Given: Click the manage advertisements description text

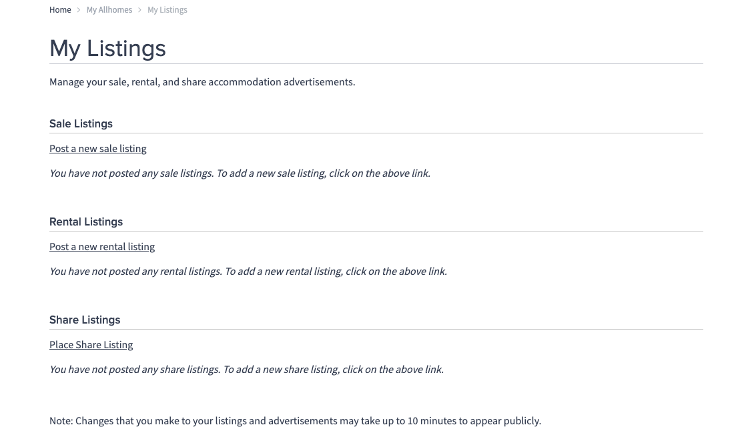Looking at the screenshot, I should [202, 81].
